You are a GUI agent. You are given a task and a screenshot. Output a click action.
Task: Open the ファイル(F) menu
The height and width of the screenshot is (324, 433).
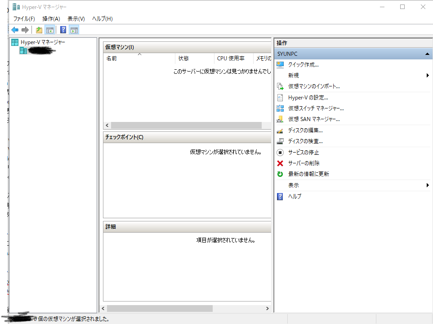(x=24, y=19)
